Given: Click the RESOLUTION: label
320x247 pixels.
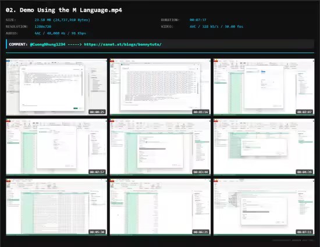Looking at the screenshot, I should pyautogui.click(x=17, y=27).
